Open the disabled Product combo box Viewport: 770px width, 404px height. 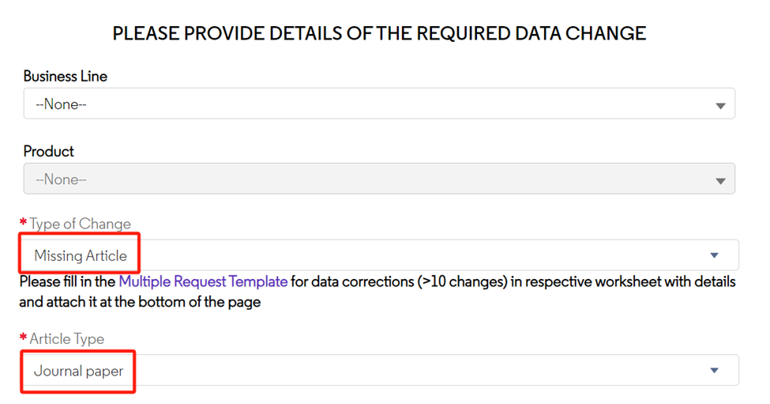coord(379,179)
